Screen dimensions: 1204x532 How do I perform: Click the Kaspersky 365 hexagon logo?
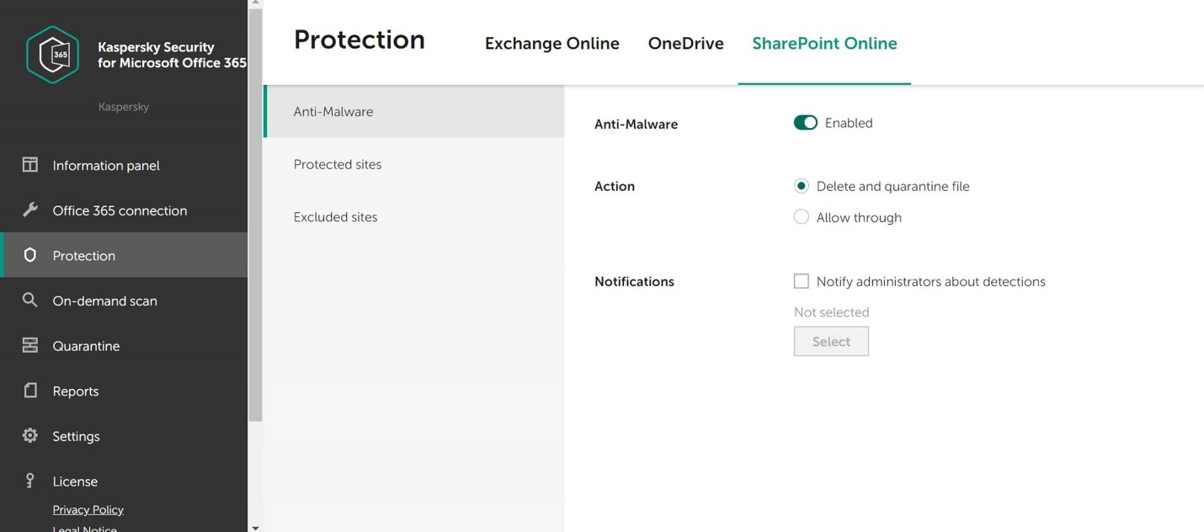(x=53, y=55)
